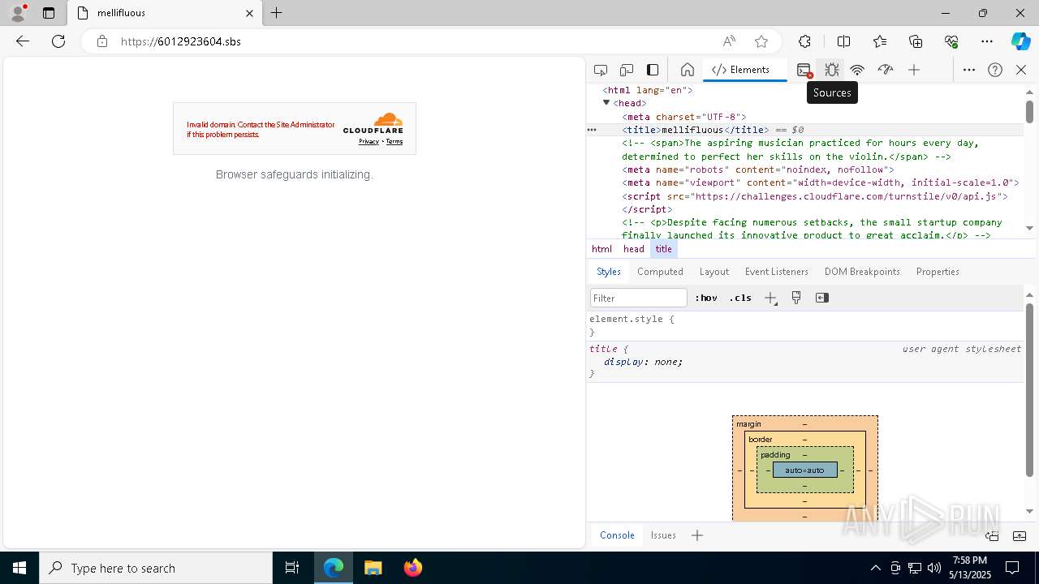Open Customize and control DevTools ellipsis
Screen dimensions: 1039x584
(969, 70)
